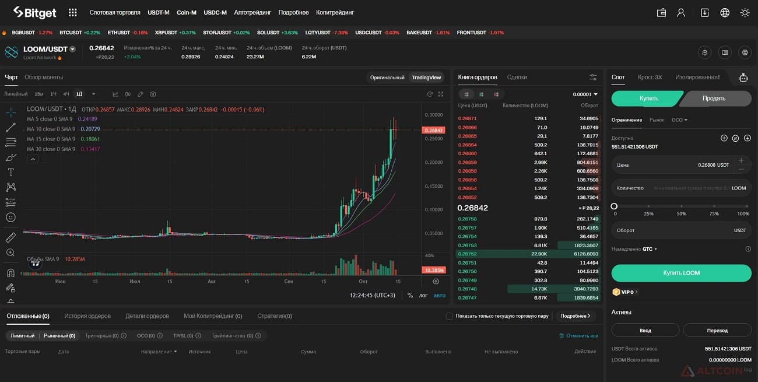Viewport: 758px width, 382px height.
Task: Open Направление filter dropdown
Action: tap(159, 352)
